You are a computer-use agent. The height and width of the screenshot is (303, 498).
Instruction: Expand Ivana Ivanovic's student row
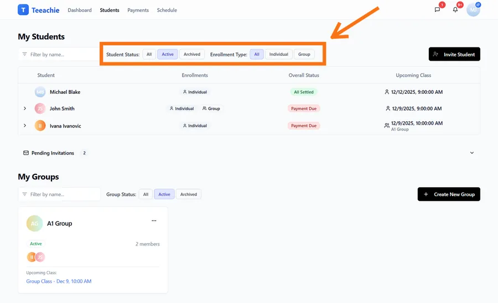click(x=25, y=126)
